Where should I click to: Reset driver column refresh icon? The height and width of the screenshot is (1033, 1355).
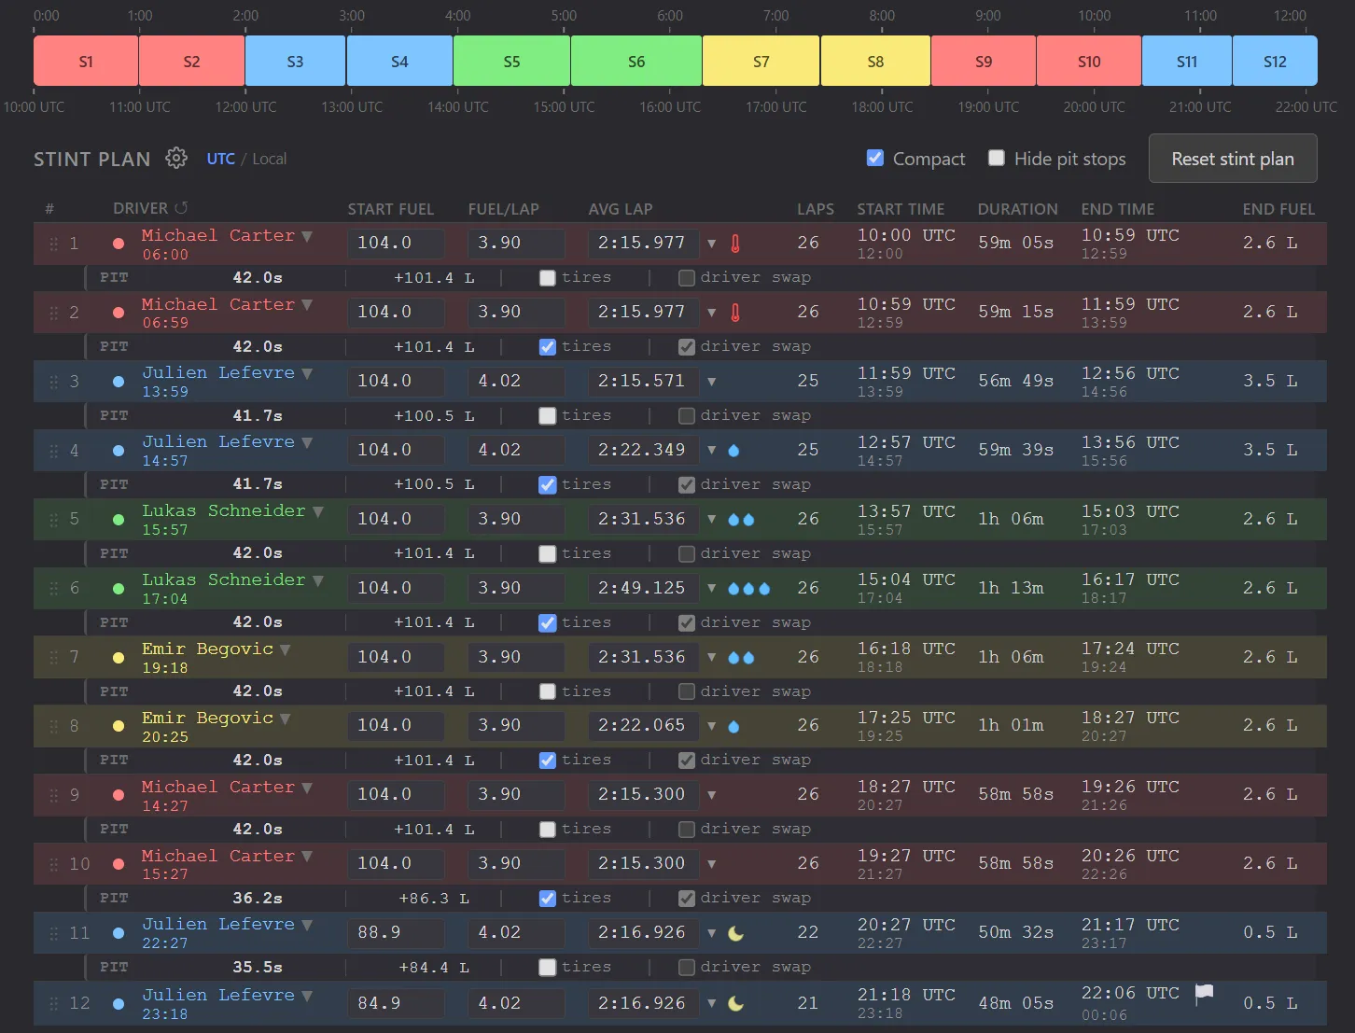coord(181,208)
